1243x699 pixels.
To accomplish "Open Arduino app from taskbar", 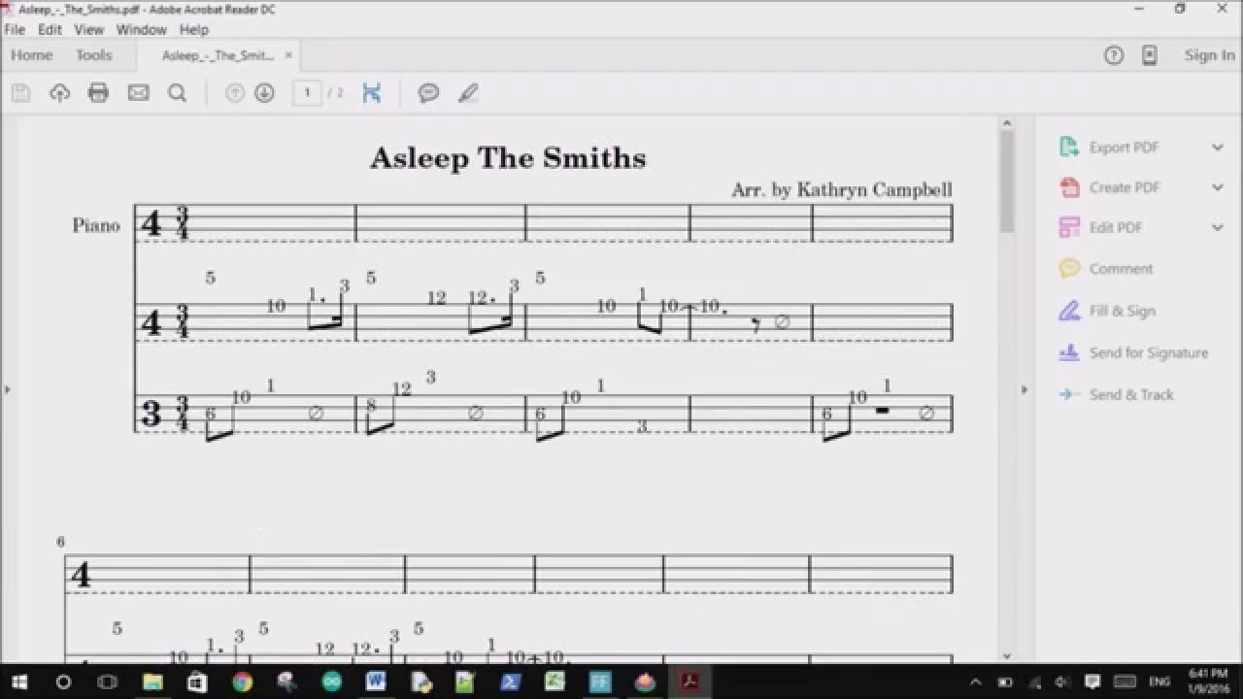I will click(x=331, y=682).
